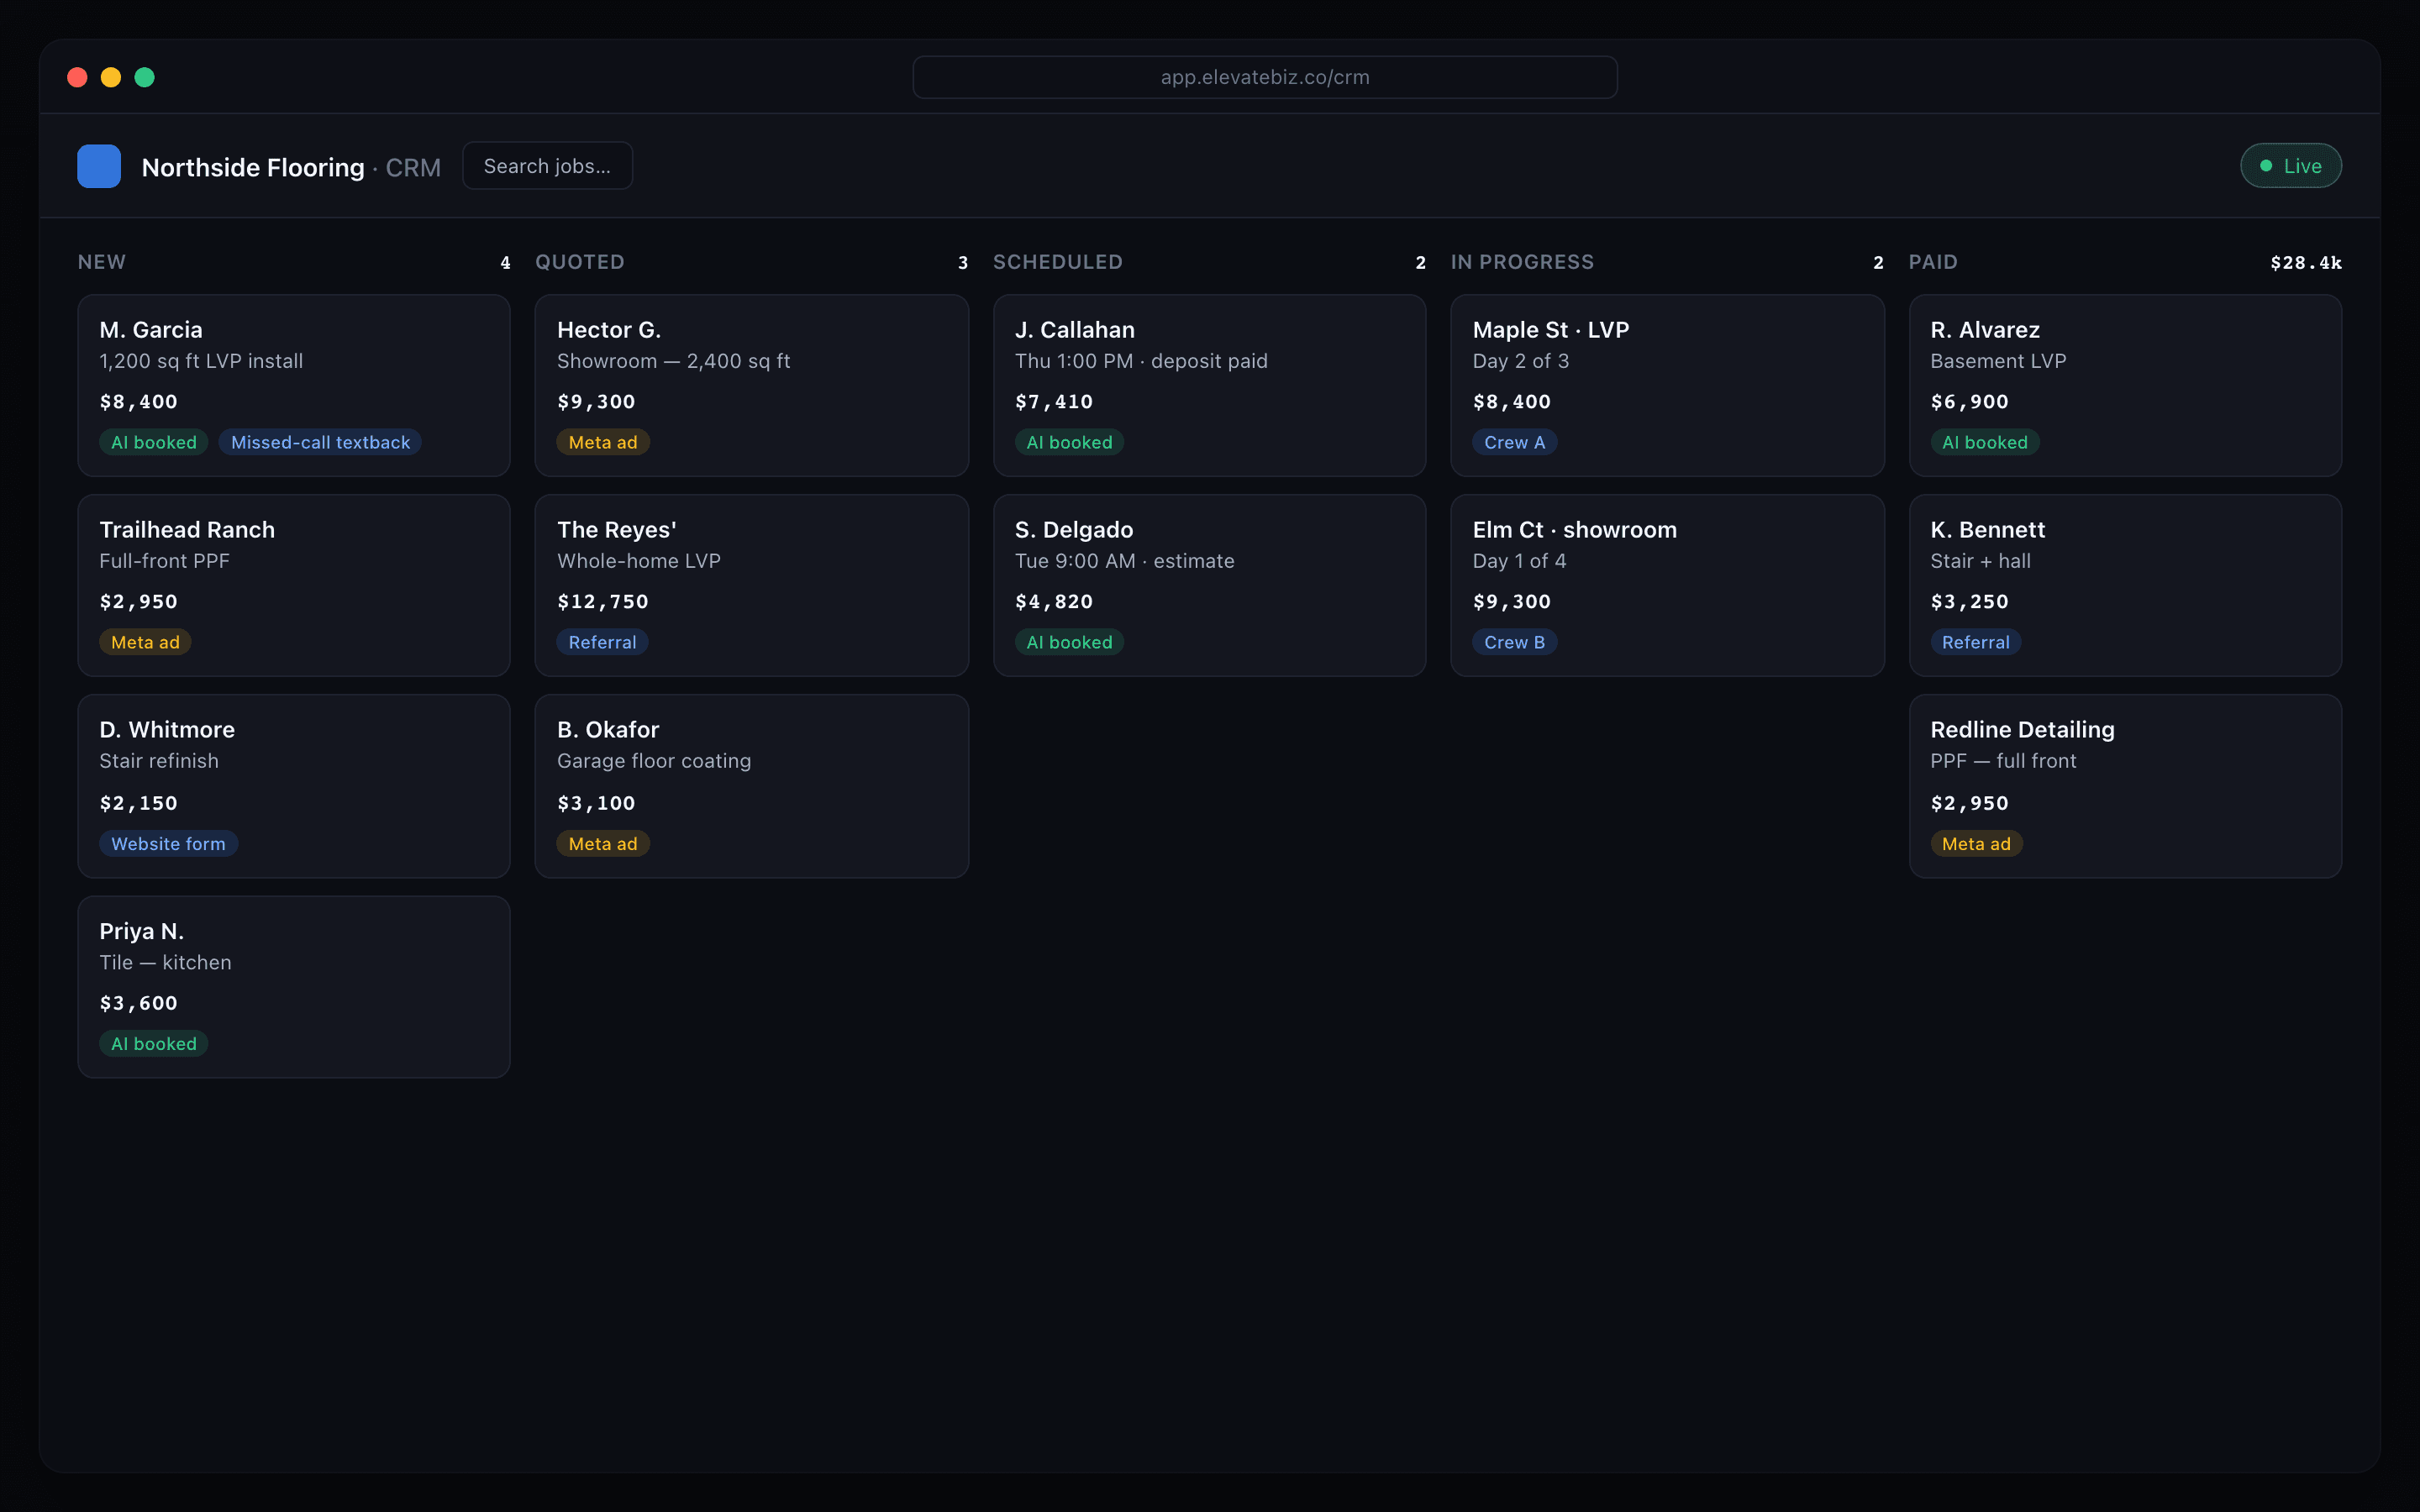Open the Priya N. card title
2420x1512 pixels.
point(142,931)
